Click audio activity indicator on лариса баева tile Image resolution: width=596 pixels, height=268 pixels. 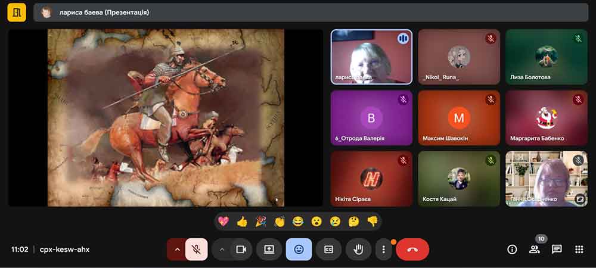pyautogui.click(x=403, y=38)
